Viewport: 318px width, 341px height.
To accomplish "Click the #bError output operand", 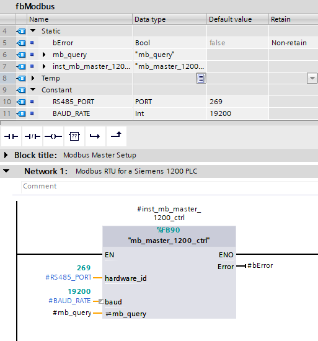I will pos(260,265).
